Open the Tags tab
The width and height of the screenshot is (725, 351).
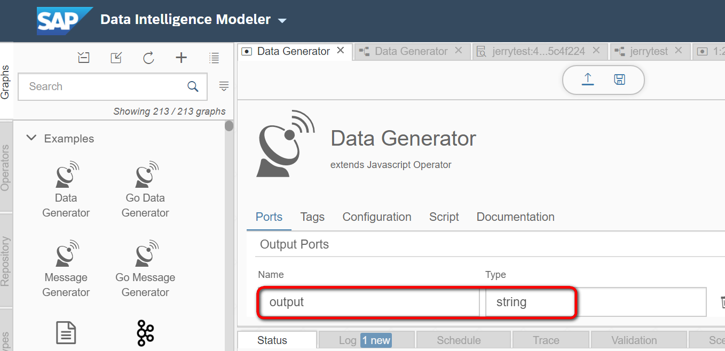click(x=312, y=217)
